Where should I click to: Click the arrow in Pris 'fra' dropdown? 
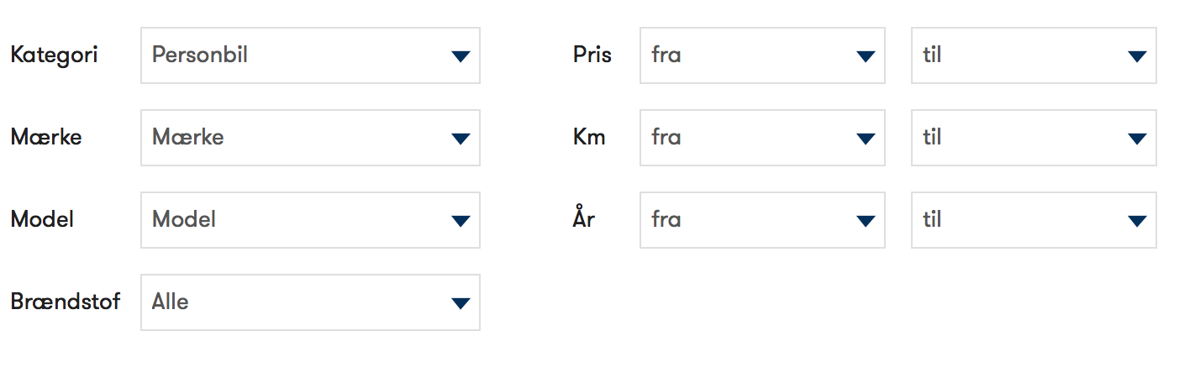click(x=866, y=56)
